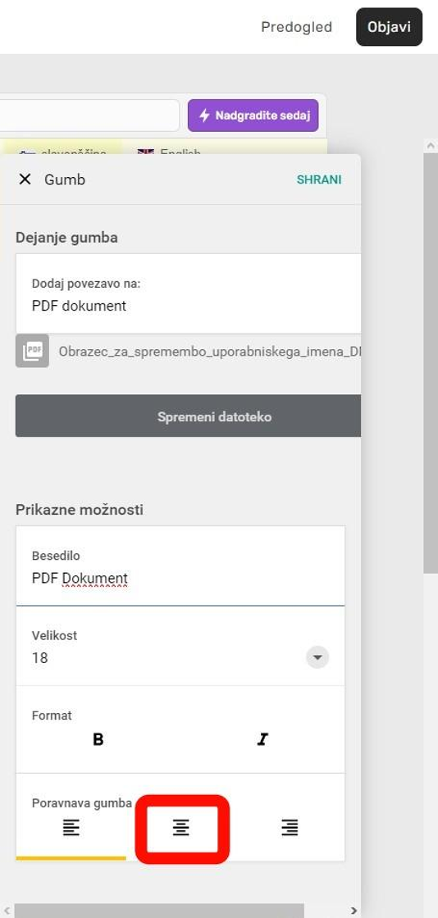Align button to the left
The height and width of the screenshot is (918, 438).
pos(71,827)
